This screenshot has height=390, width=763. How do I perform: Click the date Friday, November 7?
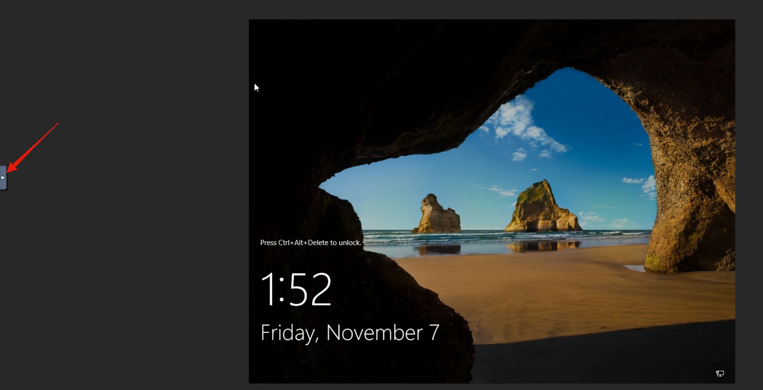pyautogui.click(x=349, y=333)
